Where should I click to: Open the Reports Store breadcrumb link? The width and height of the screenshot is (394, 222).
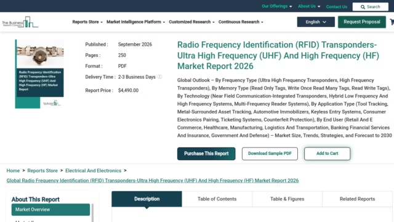point(42,171)
